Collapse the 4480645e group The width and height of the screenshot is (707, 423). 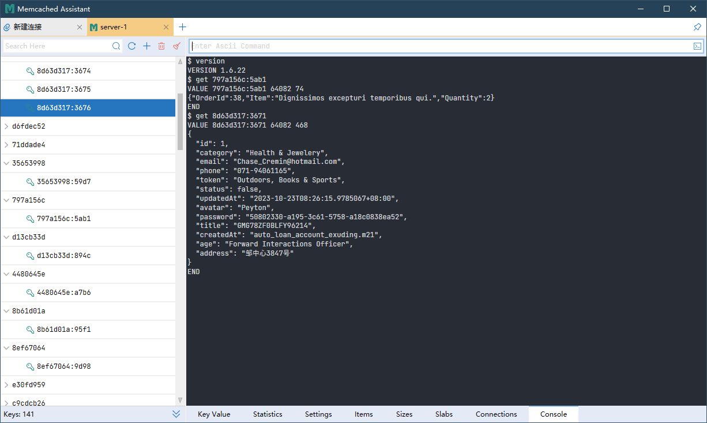pos(6,274)
